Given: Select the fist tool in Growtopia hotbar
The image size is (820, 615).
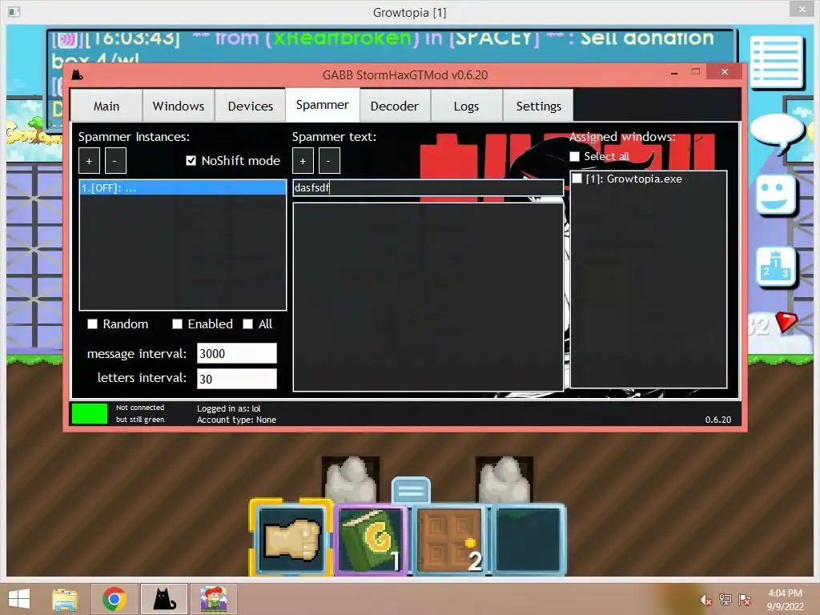Looking at the screenshot, I should [291, 539].
